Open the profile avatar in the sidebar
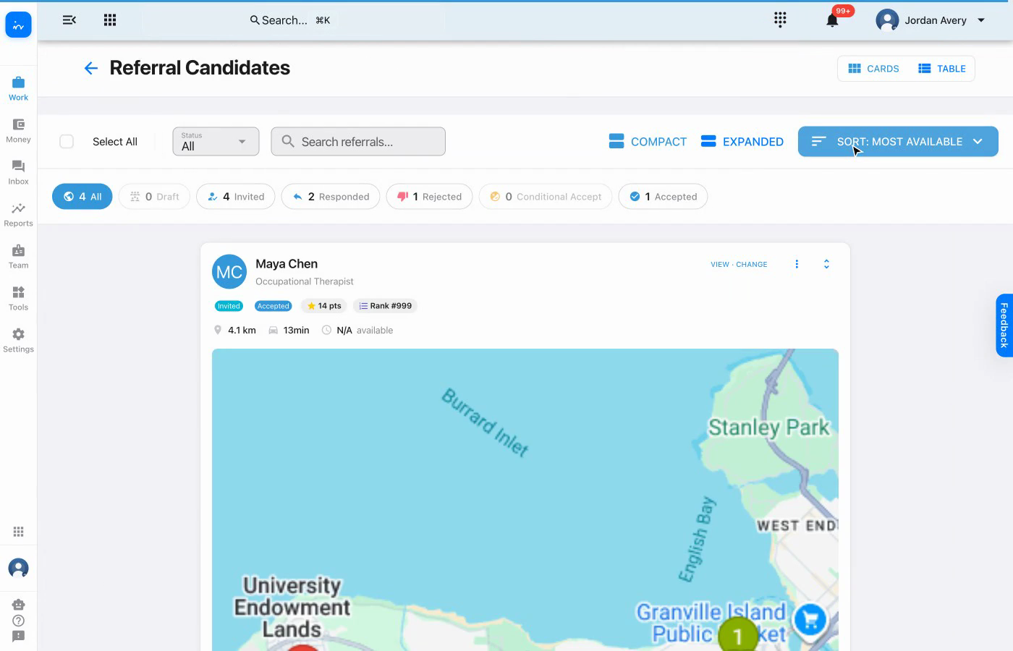This screenshot has width=1013, height=651. (x=18, y=568)
